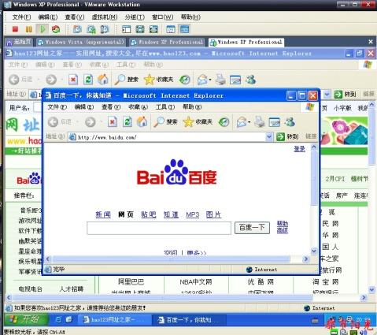Expand the address dropdown of the hao123 window
The width and height of the screenshot is (377, 335).
327,94
